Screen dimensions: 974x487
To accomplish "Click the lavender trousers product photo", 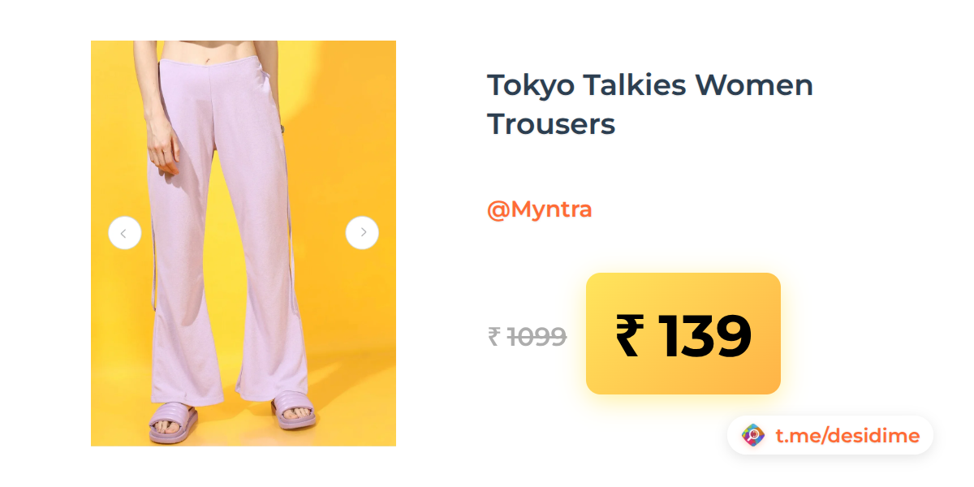I will click(x=243, y=243).
